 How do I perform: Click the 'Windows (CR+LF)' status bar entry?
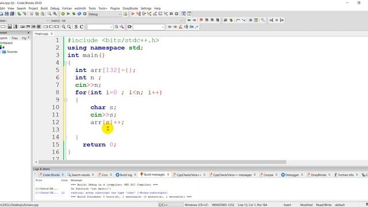(x=196, y=205)
